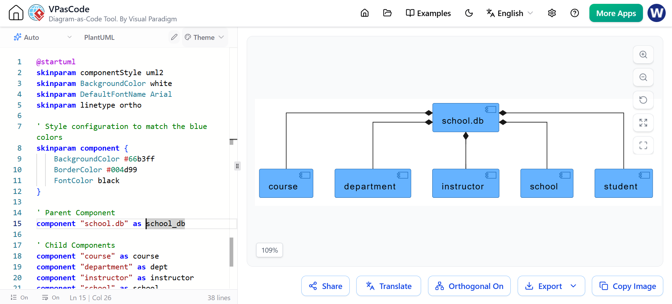The image size is (672, 304).
Task: Toggle line numbers On in status bar
Action: [19, 298]
